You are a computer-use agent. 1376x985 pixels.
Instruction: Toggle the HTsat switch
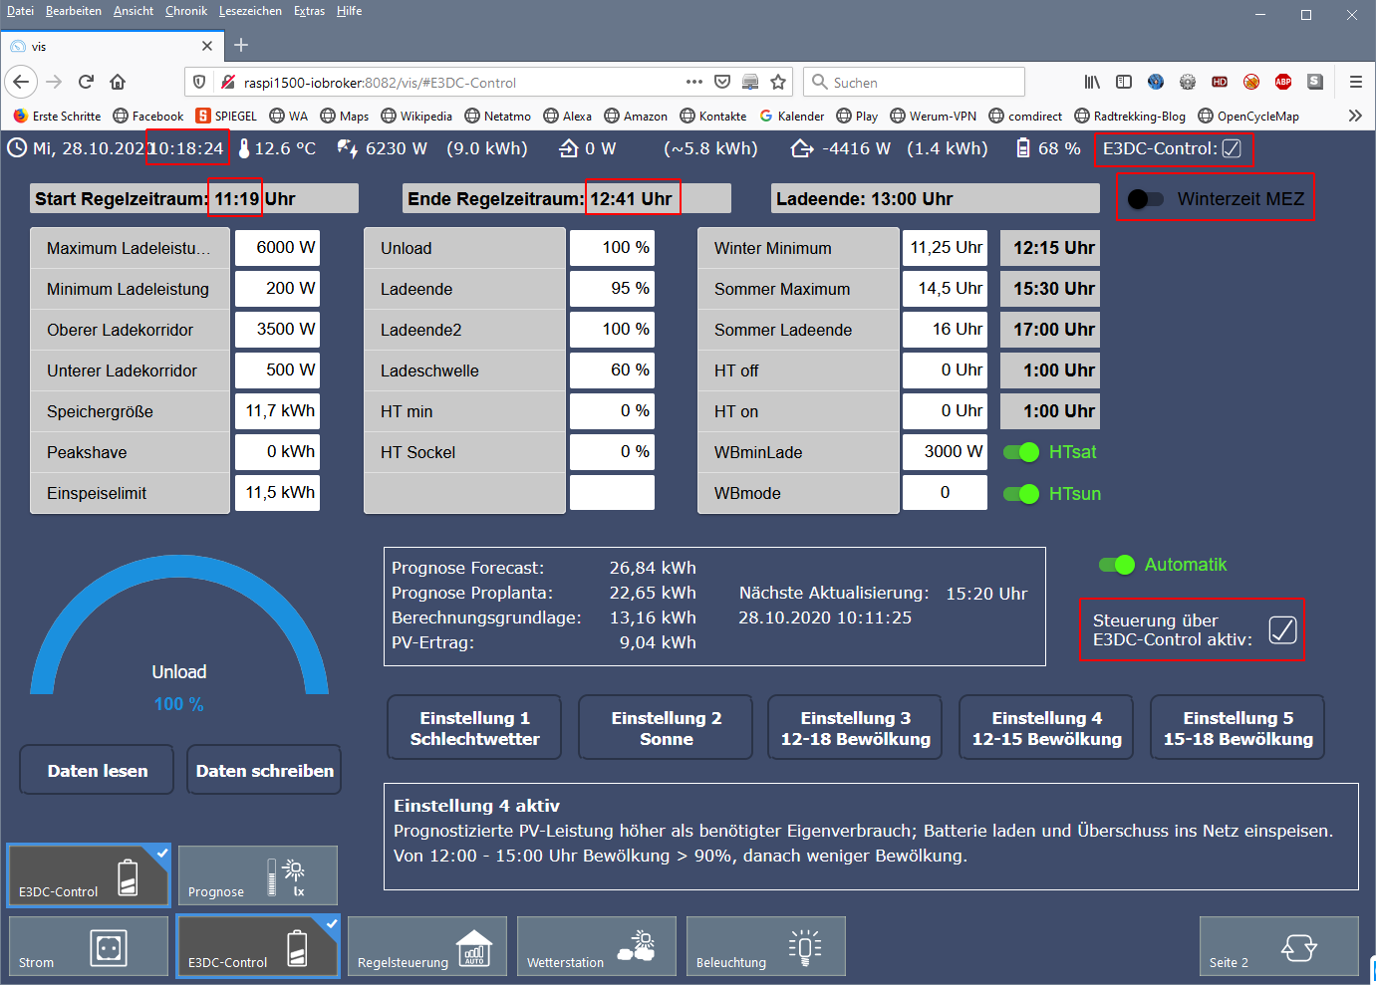pos(1021,452)
